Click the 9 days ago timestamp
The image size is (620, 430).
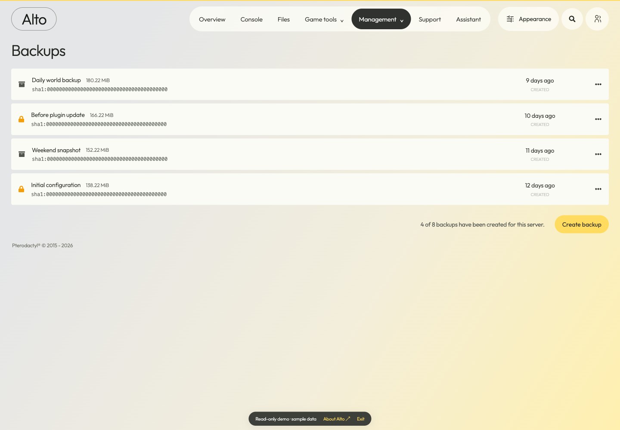(540, 80)
